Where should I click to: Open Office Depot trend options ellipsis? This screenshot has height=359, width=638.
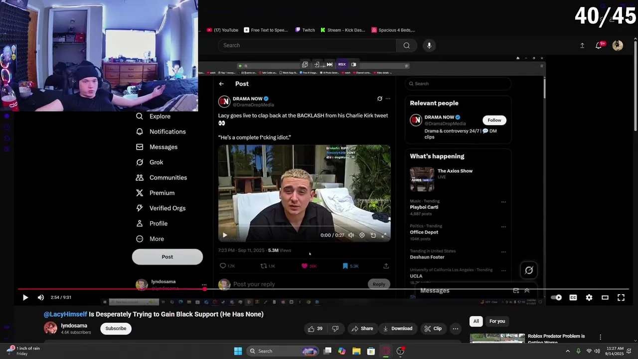503,227
